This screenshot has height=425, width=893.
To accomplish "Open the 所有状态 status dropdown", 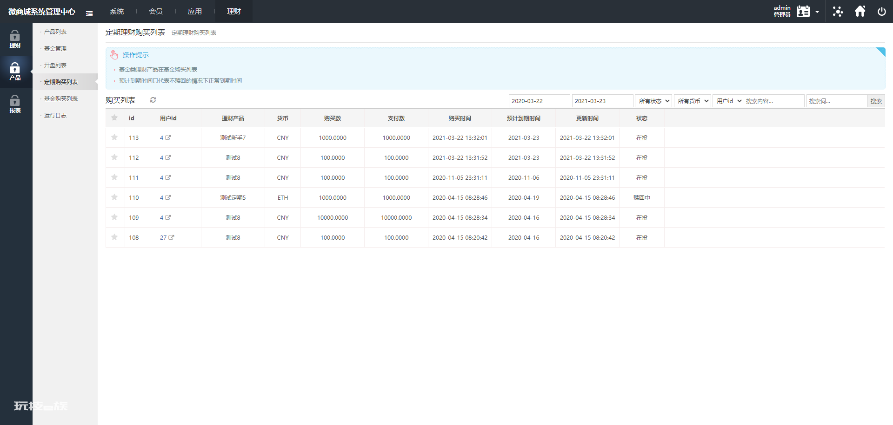I will point(653,101).
